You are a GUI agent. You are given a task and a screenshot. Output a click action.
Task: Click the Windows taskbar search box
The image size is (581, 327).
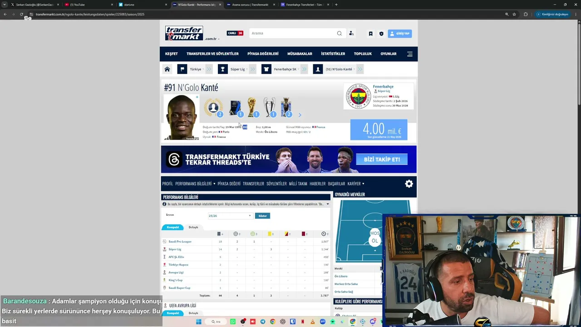coord(216,322)
